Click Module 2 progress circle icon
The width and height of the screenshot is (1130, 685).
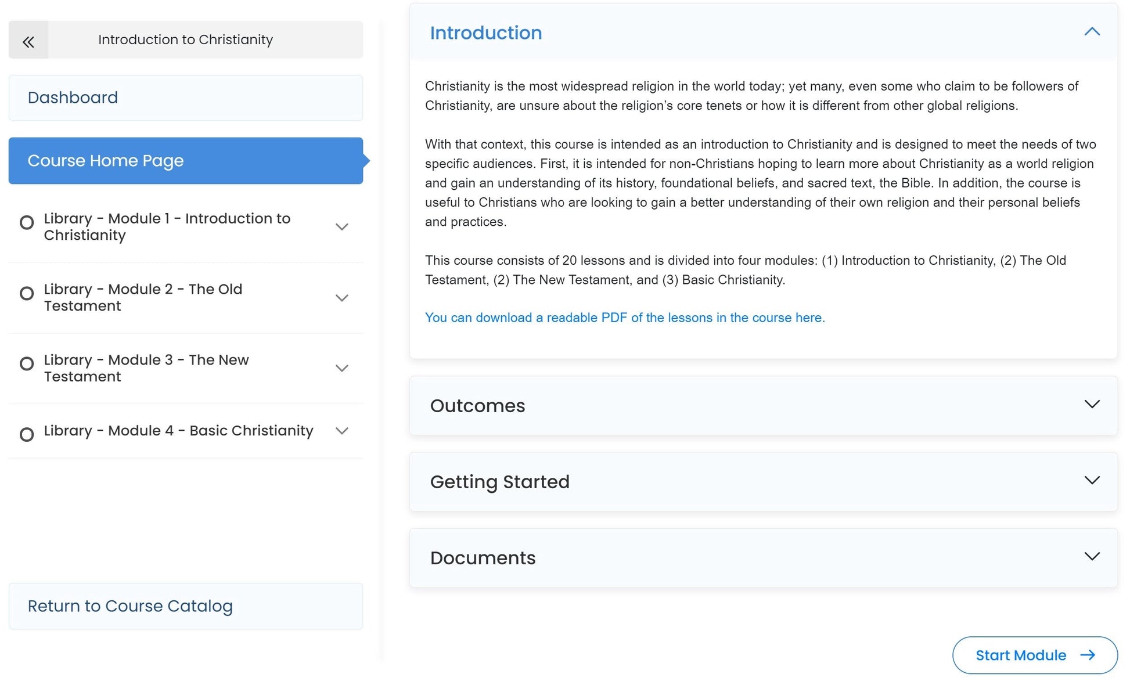[x=27, y=294]
